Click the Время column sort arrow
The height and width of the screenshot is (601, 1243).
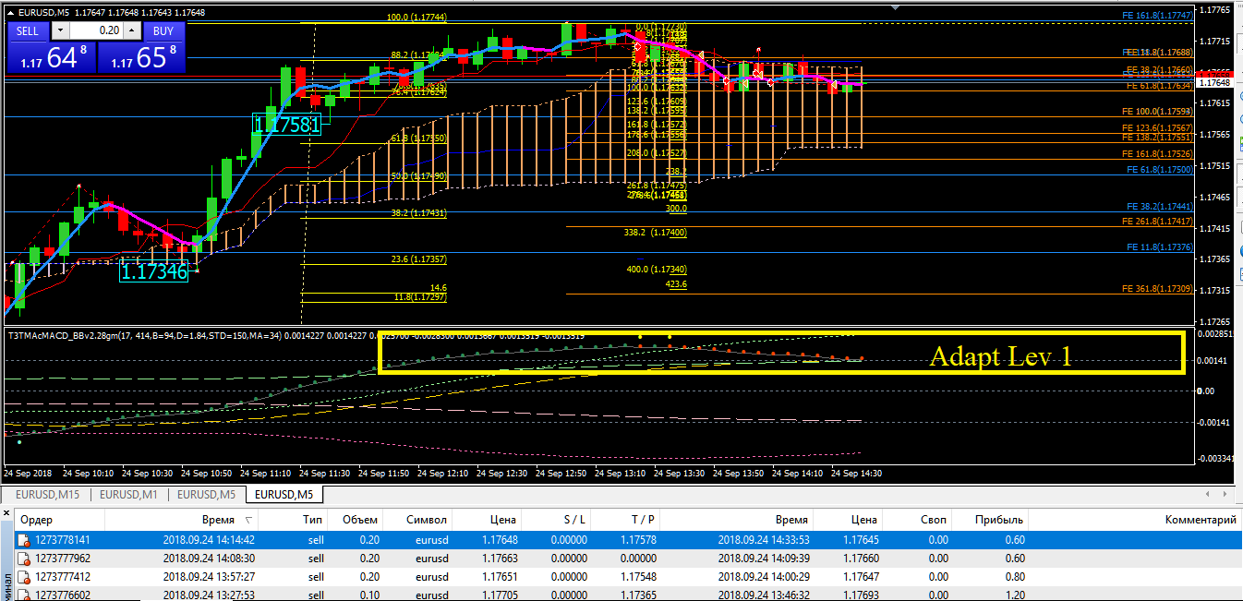[x=247, y=521]
